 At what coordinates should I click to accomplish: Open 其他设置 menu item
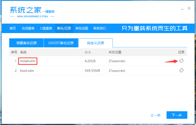tap(82, 28)
